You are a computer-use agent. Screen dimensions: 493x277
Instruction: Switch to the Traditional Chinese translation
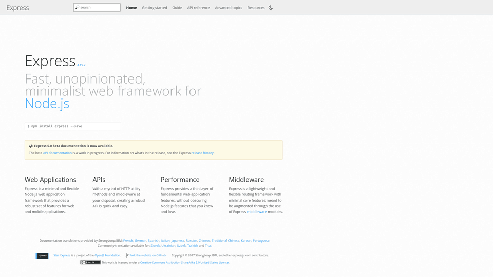(x=225, y=241)
